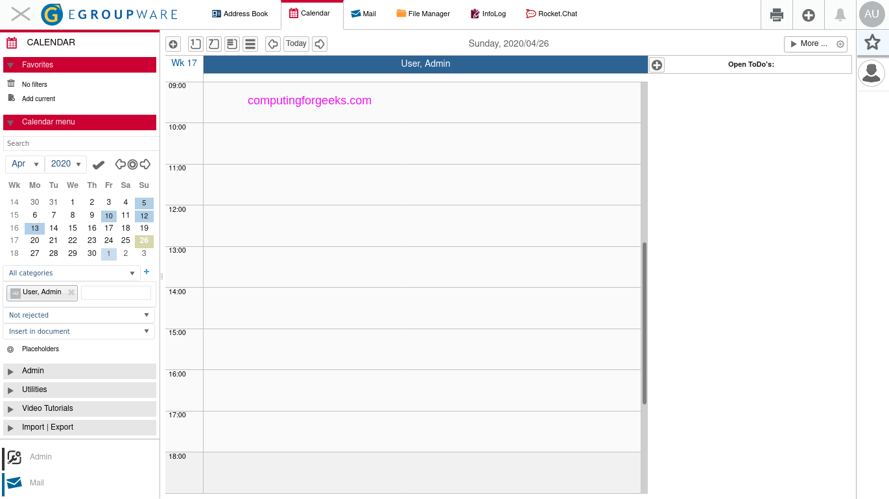This screenshot has height=499, width=889.
Task: Open the day view in calendar toolbar
Action: pos(195,43)
